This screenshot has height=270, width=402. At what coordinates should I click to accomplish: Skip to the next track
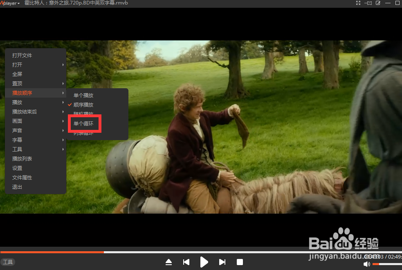(x=222, y=262)
